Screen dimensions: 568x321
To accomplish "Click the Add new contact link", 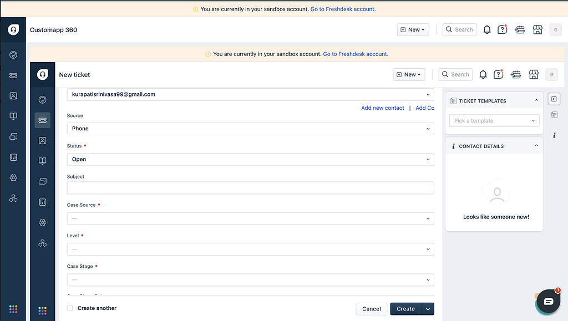I will coord(382,108).
